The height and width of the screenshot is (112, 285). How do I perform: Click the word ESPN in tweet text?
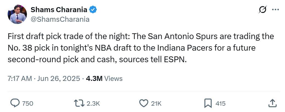[174, 59]
